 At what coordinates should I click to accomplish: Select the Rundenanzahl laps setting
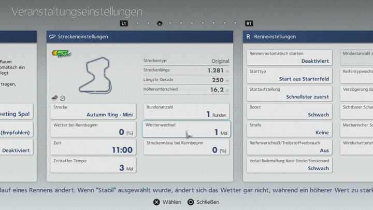pyautogui.click(x=186, y=111)
